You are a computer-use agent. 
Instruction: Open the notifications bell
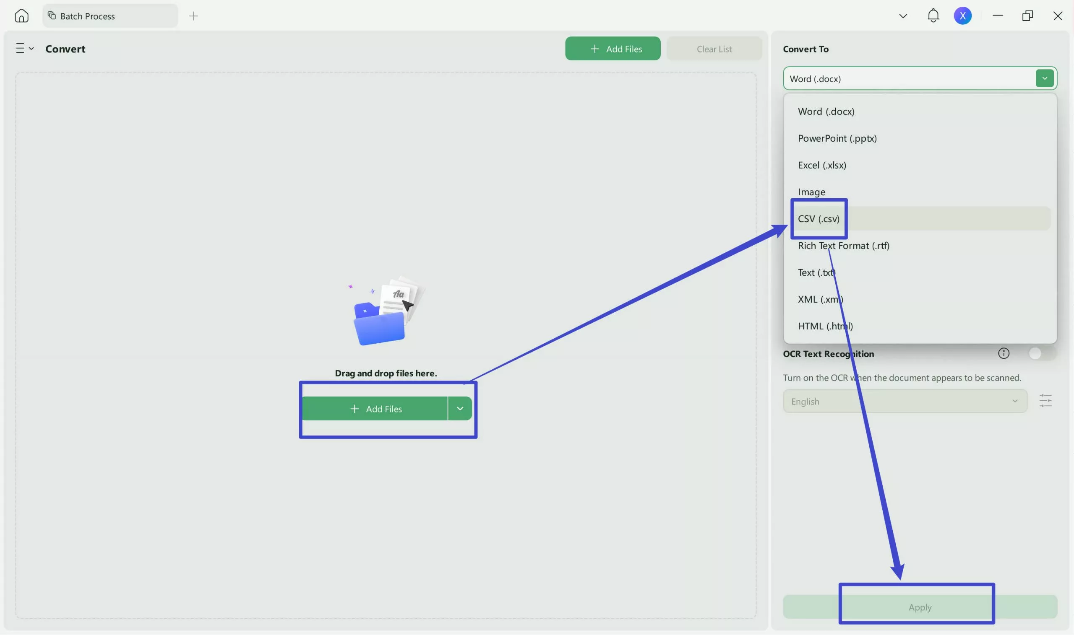point(933,16)
